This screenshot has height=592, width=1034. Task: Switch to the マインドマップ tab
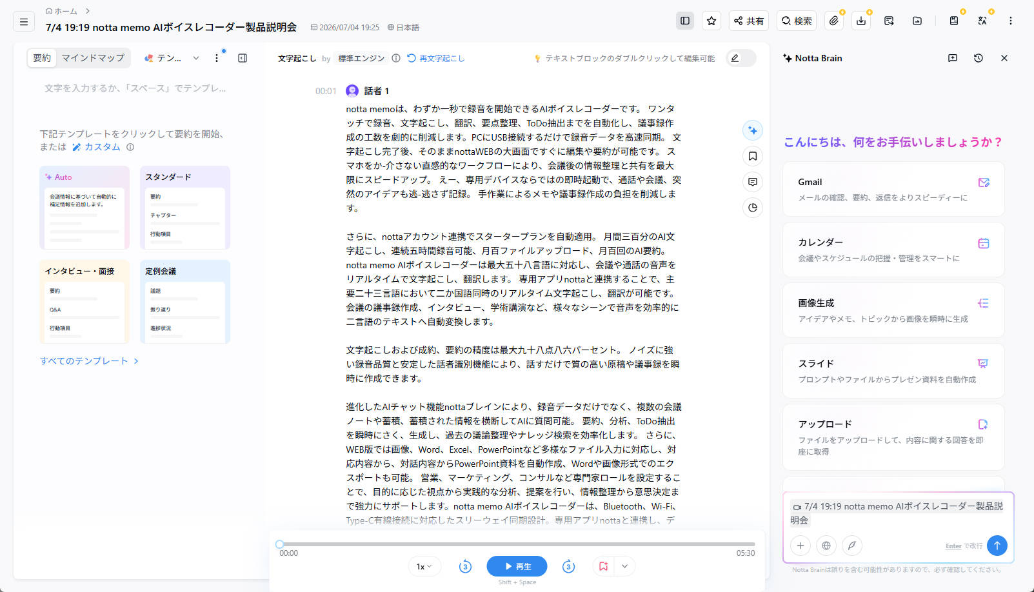[93, 58]
